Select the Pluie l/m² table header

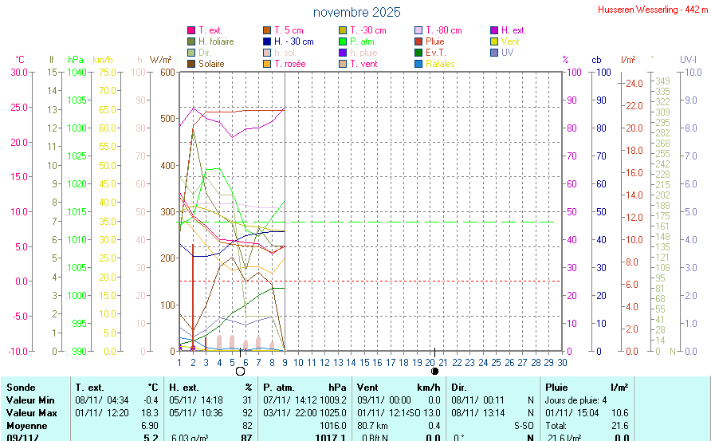tap(586, 387)
